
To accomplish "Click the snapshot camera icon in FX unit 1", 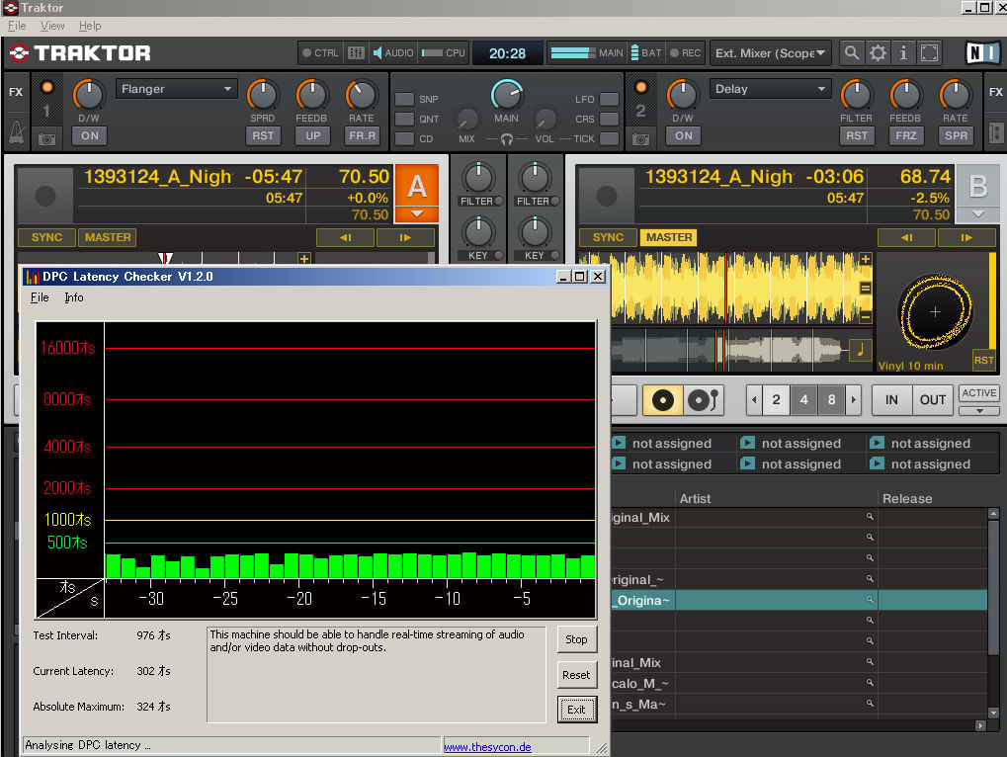I will (x=46, y=138).
